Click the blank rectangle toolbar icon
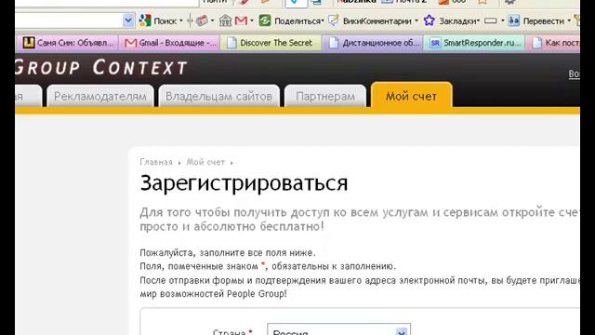 pyautogui.click(x=491, y=20)
